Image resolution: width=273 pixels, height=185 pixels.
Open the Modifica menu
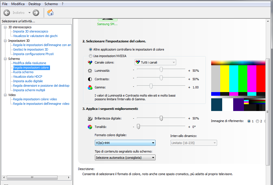18,4
